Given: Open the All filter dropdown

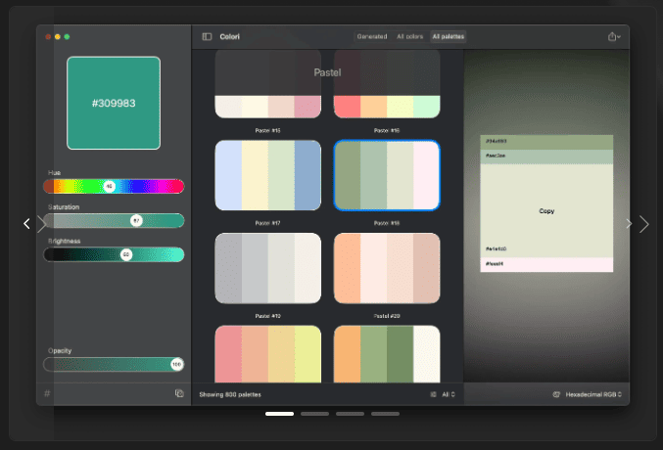Looking at the screenshot, I should pos(449,394).
